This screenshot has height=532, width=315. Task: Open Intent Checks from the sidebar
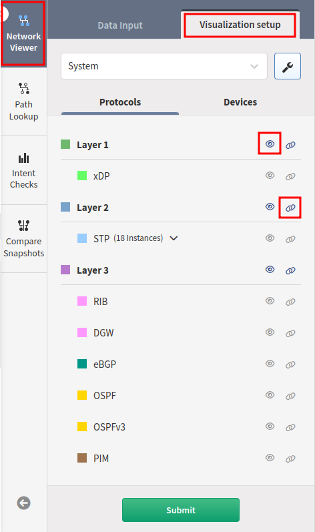click(23, 170)
